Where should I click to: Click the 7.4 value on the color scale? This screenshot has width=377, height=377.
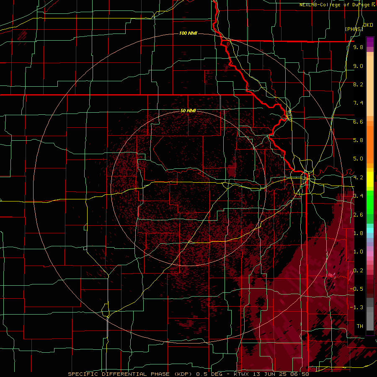point(358,103)
